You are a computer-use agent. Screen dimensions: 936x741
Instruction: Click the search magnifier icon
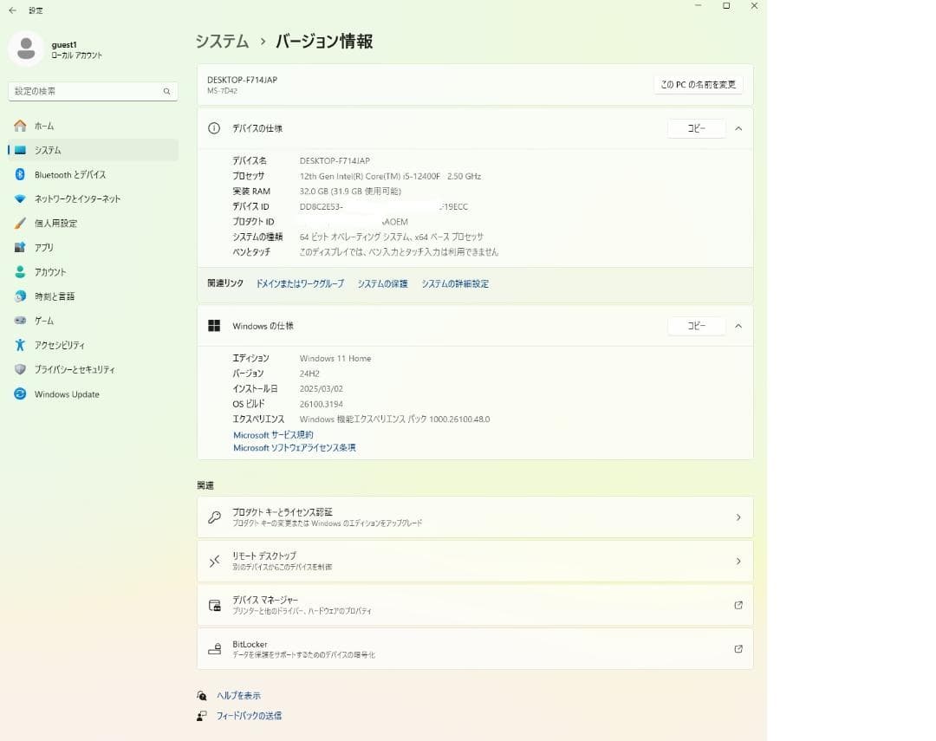[166, 91]
